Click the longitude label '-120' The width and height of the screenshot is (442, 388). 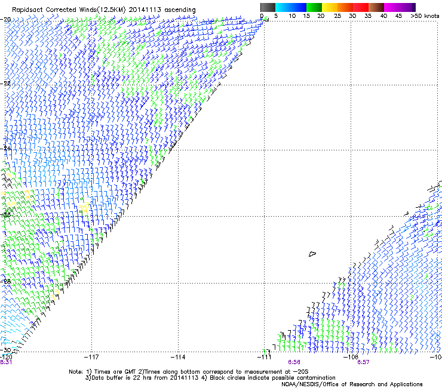click(x=6, y=357)
